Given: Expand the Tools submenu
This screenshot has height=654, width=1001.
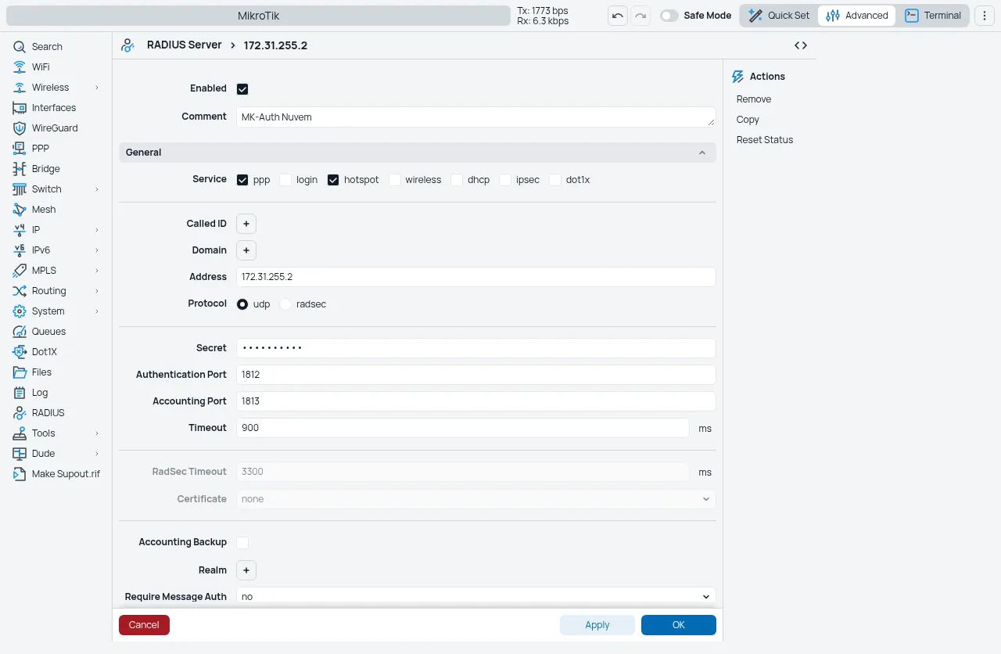Looking at the screenshot, I should (x=97, y=433).
